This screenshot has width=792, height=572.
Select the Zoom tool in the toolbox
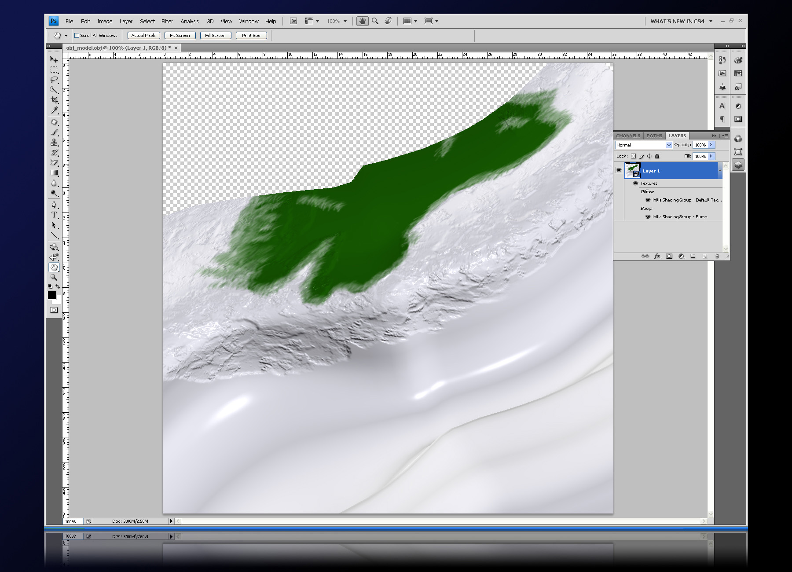[54, 277]
